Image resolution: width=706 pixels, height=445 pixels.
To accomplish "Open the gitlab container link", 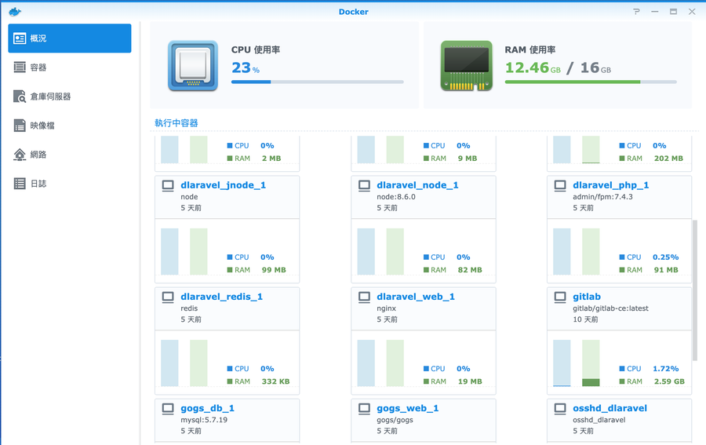I will (x=587, y=297).
